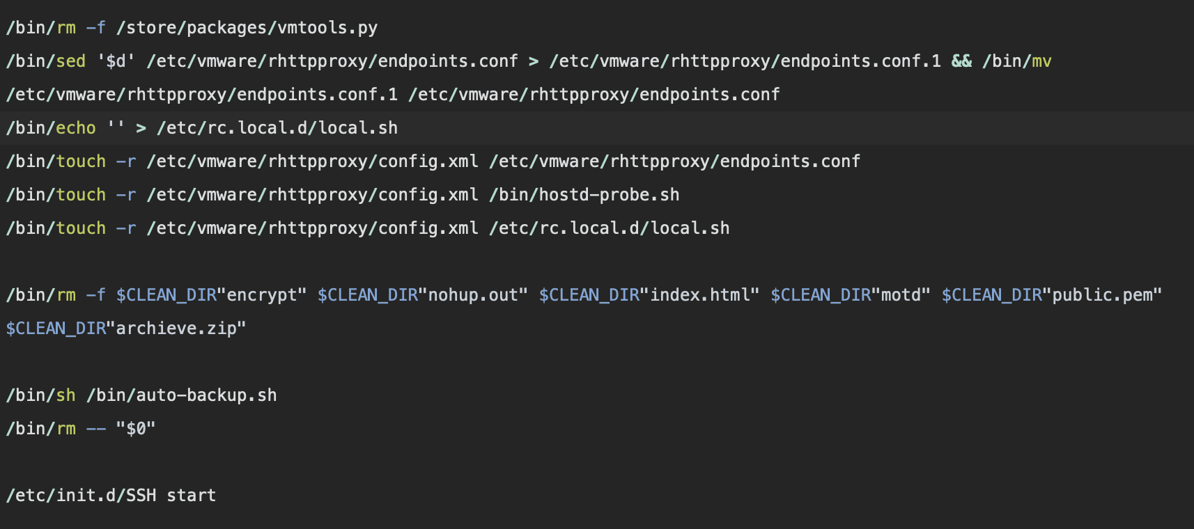
Task: Click the empty quotes after echo
Action: [x=116, y=128]
